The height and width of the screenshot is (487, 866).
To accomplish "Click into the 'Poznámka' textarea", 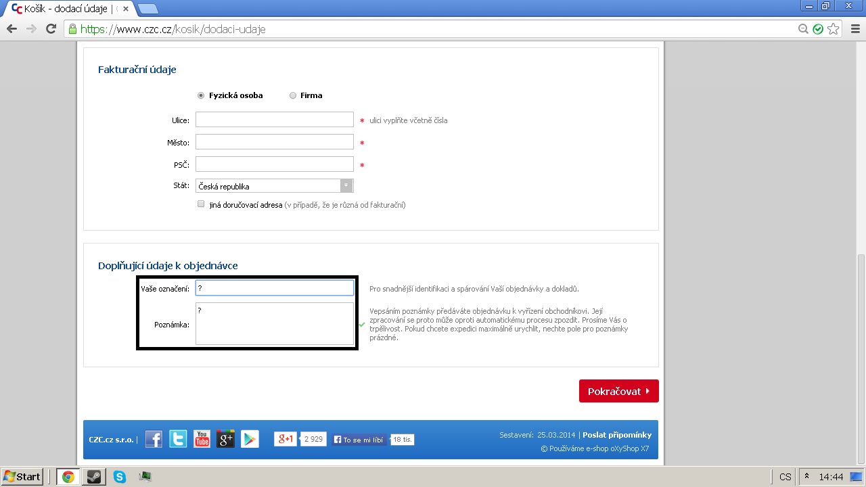I will (x=275, y=323).
